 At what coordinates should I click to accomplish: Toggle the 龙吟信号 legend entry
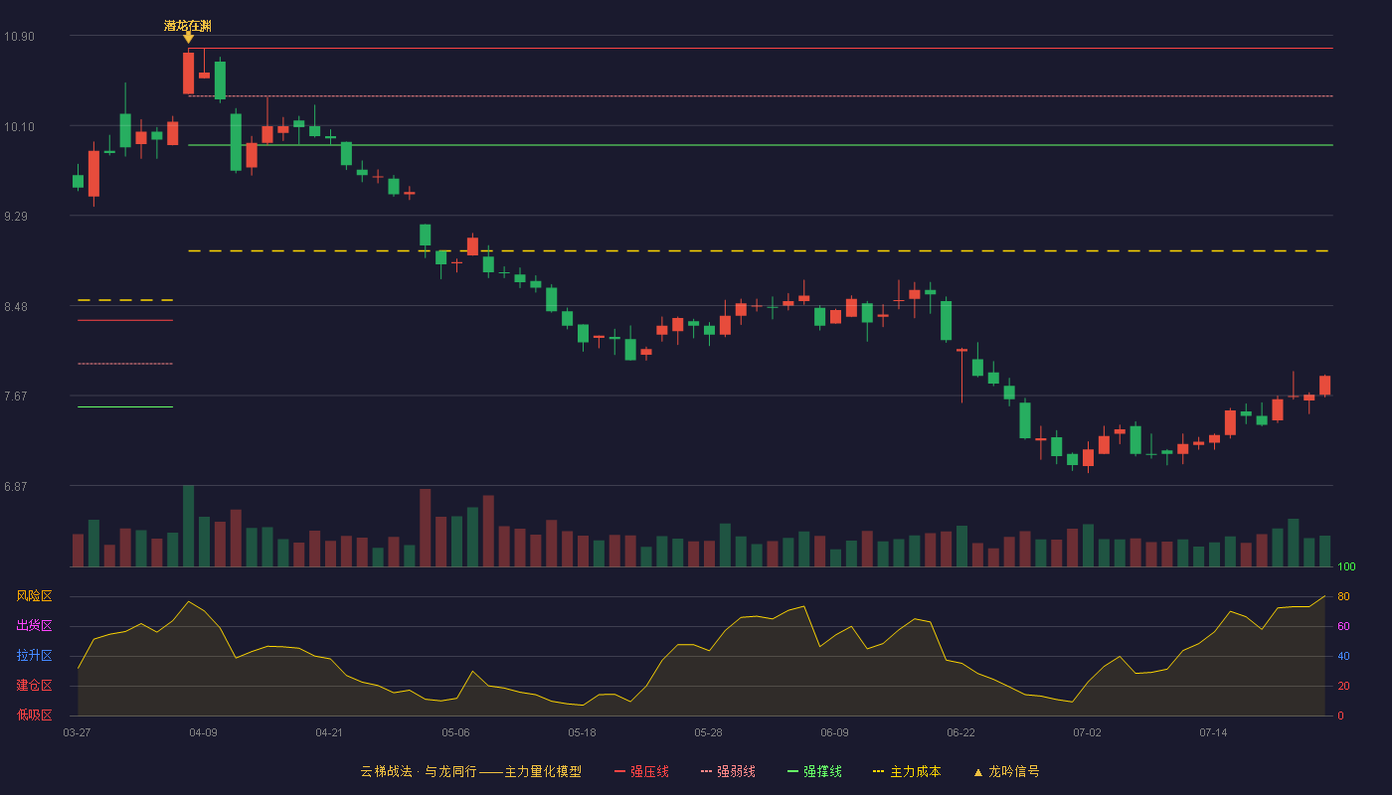coord(1006,771)
